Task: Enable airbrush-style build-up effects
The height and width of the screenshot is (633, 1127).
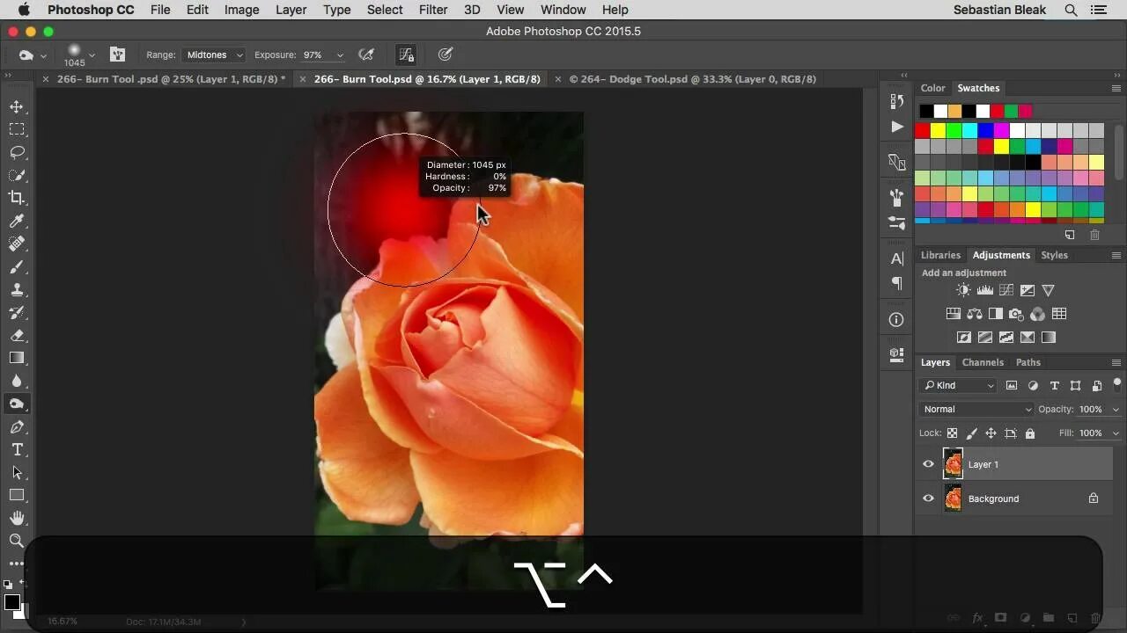Action: tap(367, 55)
